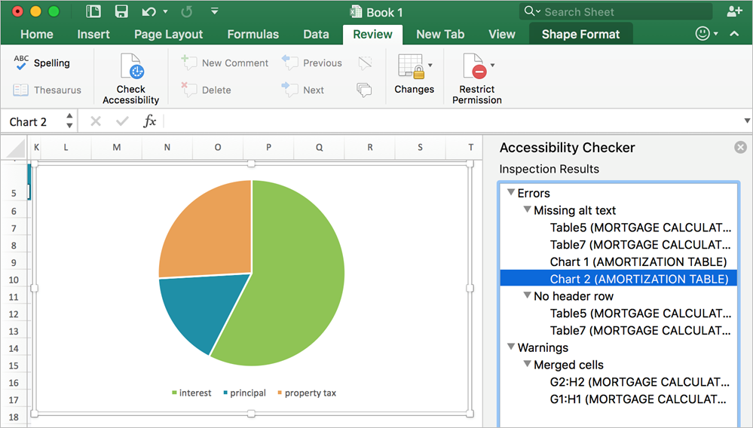
Task: Click the show/hide comment icon
Action: pyautogui.click(x=365, y=63)
